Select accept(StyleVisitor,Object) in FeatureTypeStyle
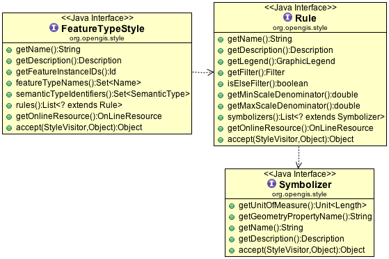The height and width of the screenshot is (259, 389). [79, 127]
